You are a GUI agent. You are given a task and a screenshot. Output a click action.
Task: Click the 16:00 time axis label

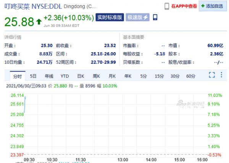(x=202, y=160)
